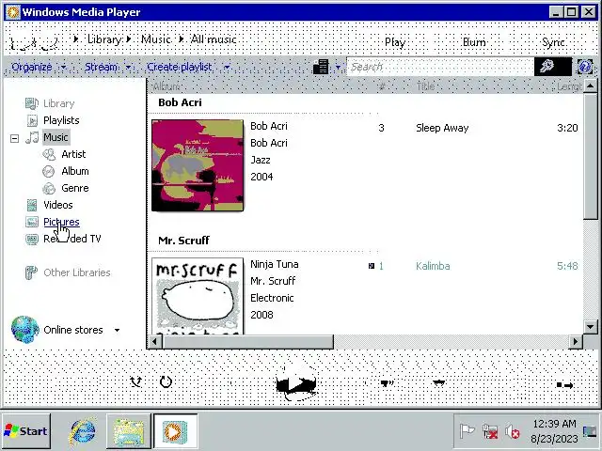Click the horizontal scrollbar left arrow
This screenshot has height=451, width=602.
click(154, 341)
